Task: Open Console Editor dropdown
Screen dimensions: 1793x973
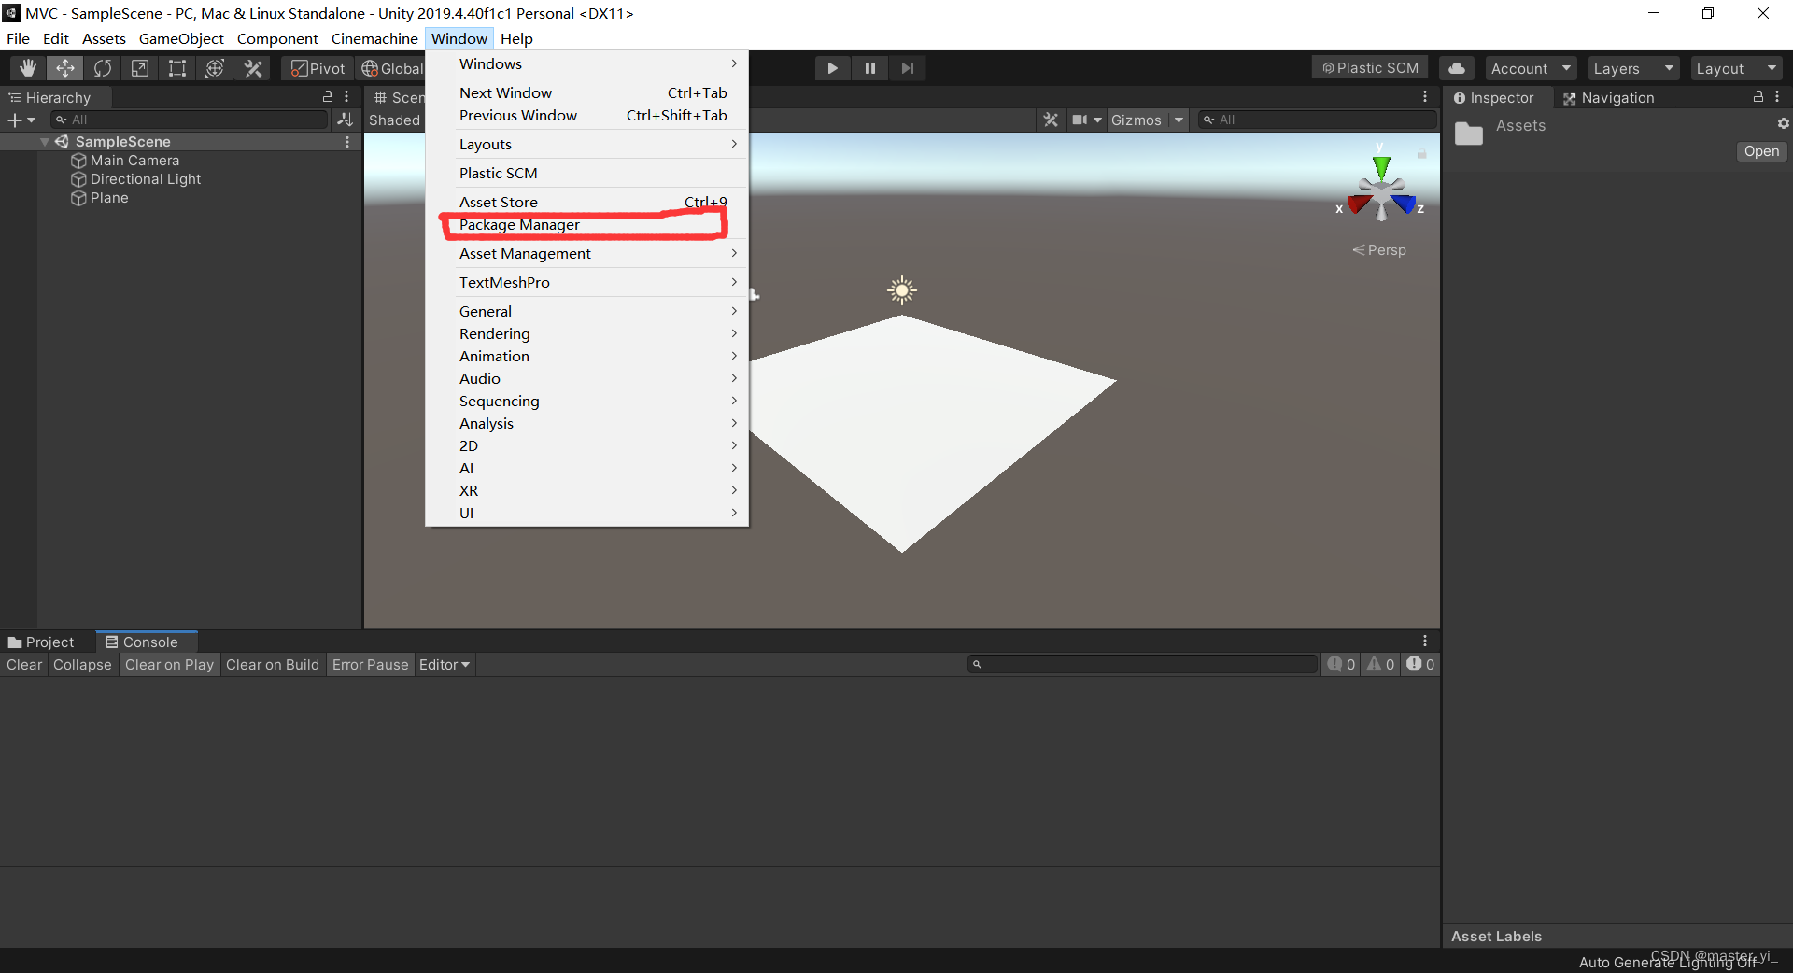Action: pos(445,665)
